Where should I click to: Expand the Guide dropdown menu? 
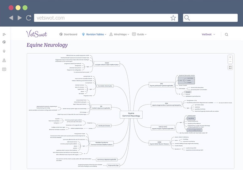coord(140,35)
